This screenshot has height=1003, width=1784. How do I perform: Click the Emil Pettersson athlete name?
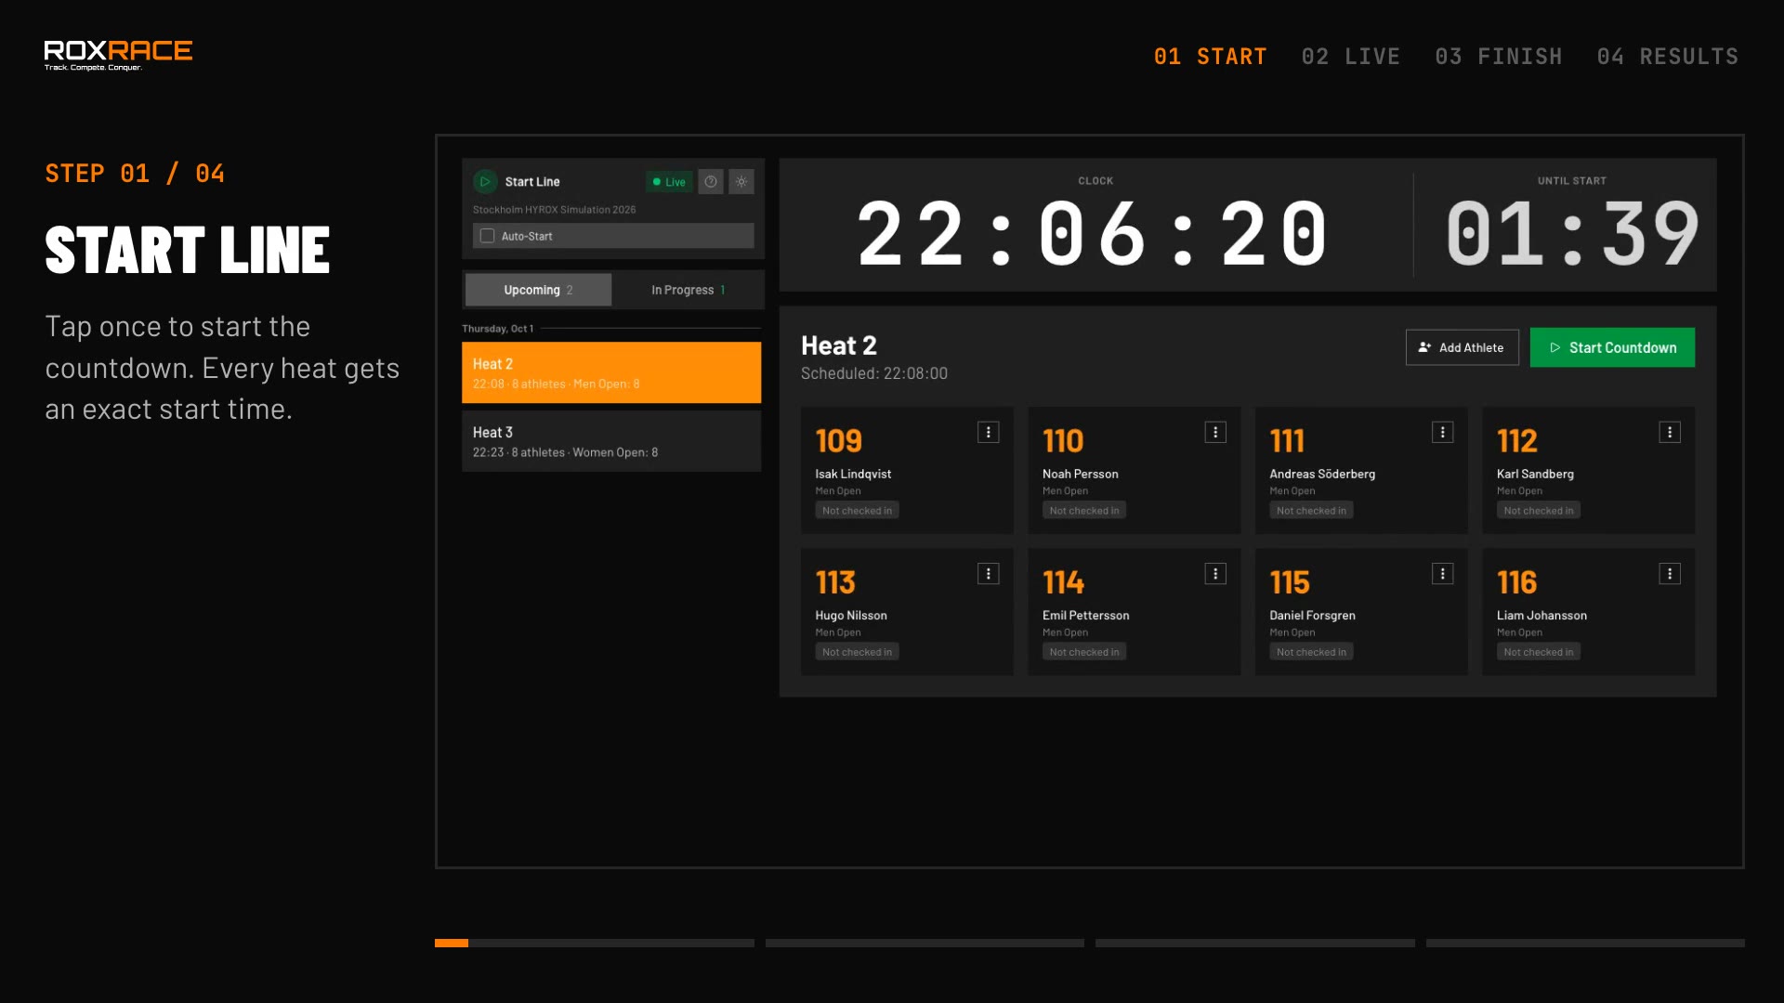pos(1085,616)
